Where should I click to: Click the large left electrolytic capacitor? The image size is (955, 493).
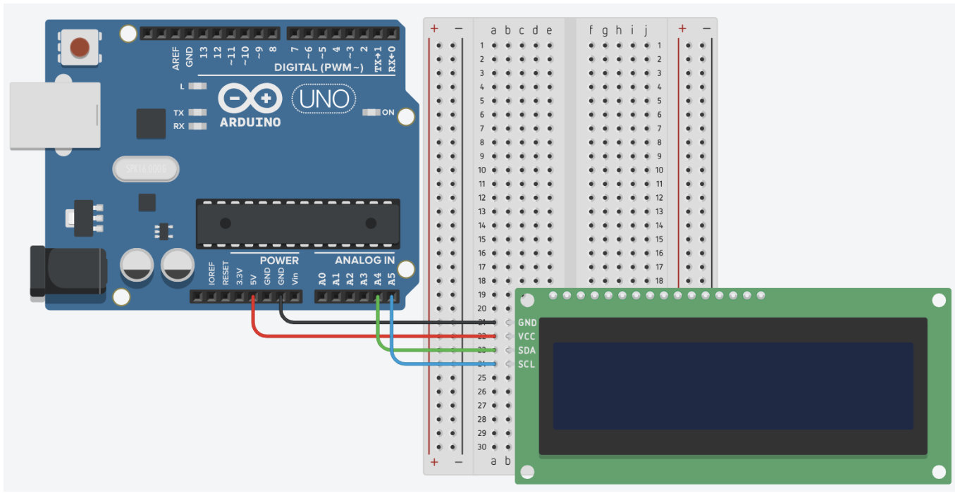coord(137,266)
